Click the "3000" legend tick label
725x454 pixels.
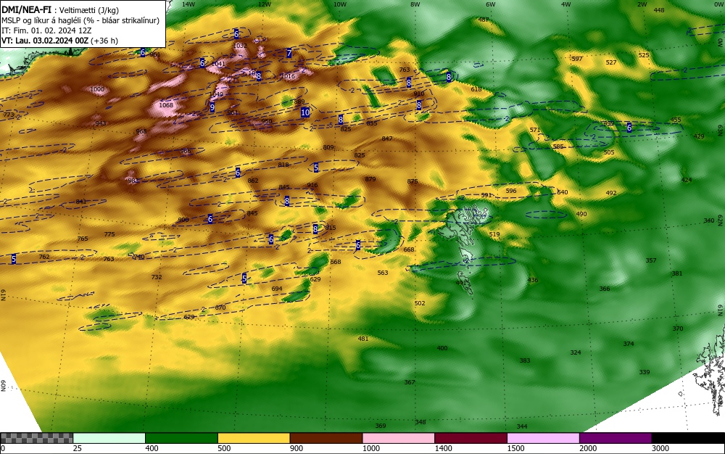(660, 448)
